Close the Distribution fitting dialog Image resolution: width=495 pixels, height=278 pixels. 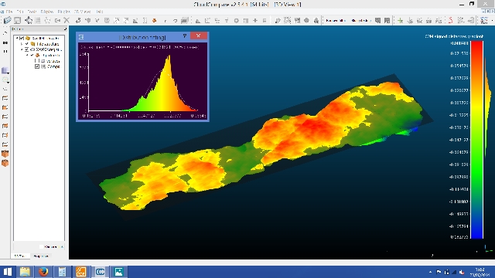pos(199,36)
